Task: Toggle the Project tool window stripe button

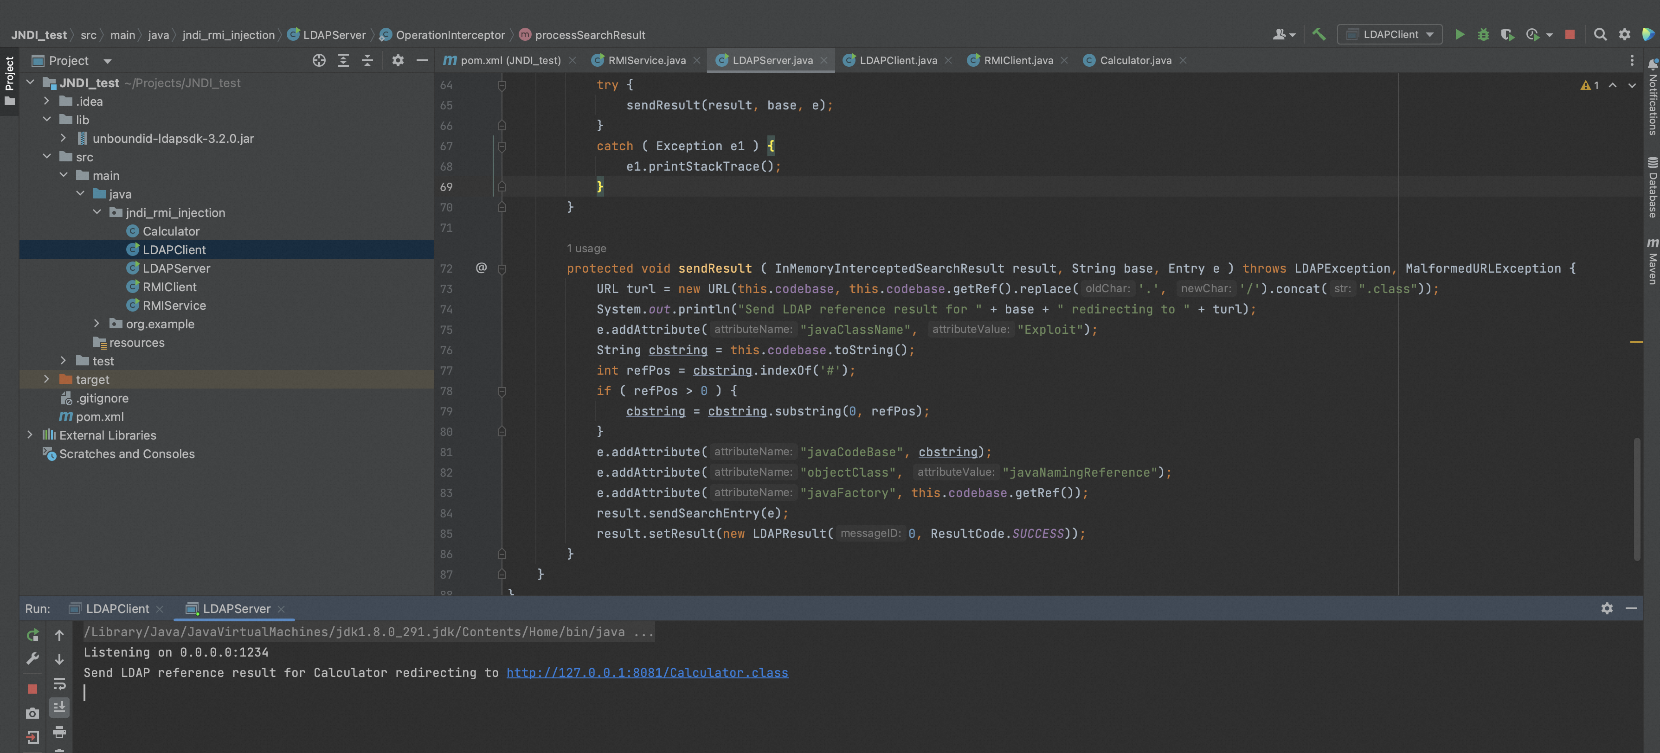Action: [9, 81]
